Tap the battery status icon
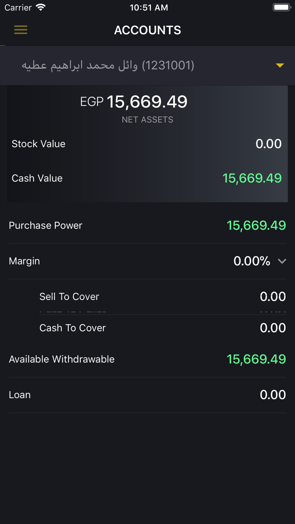This screenshot has height=524, width=295. (x=281, y=7)
